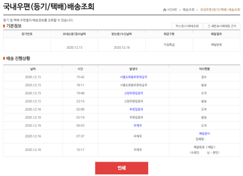The image size is (243, 176).
Task: Click the 집배원: label in the 07:37 row
Action: click(x=200, y=139)
